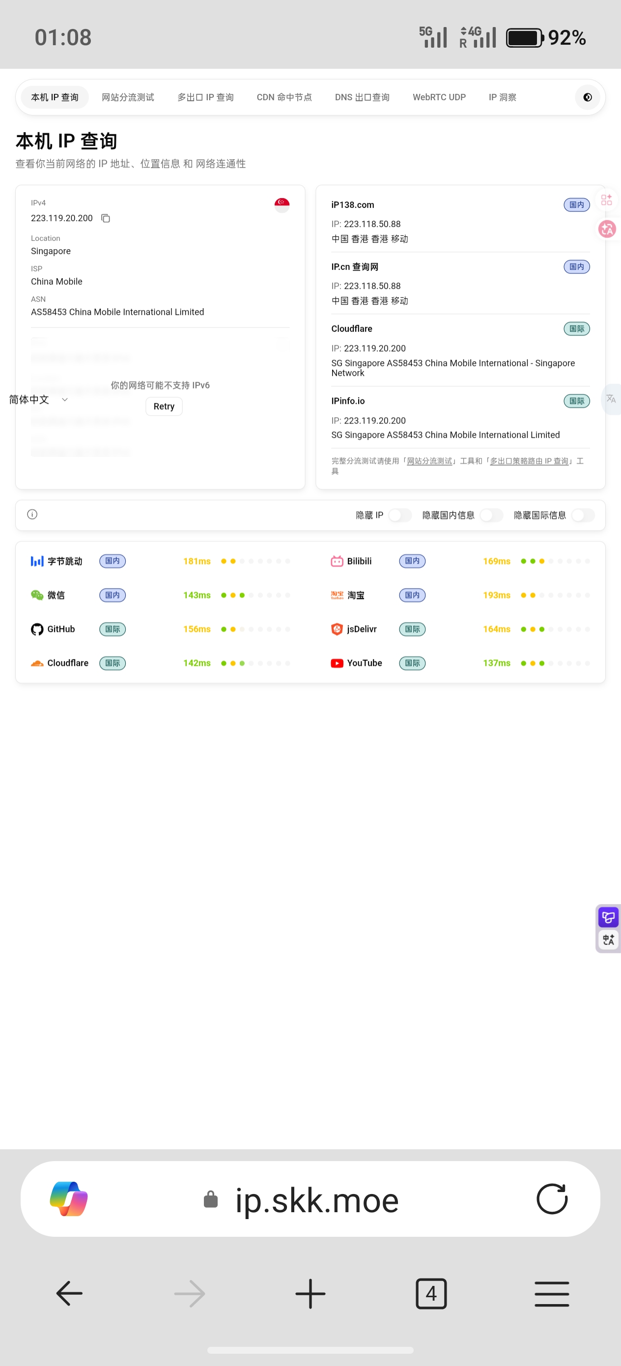Follow the 多出口策略路由 IP 查询 link
621x1366 pixels.
pos(529,461)
